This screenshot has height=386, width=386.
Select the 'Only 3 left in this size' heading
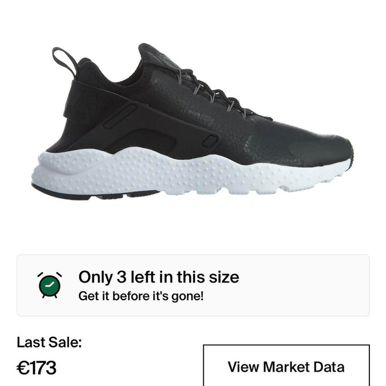(159, 277)
